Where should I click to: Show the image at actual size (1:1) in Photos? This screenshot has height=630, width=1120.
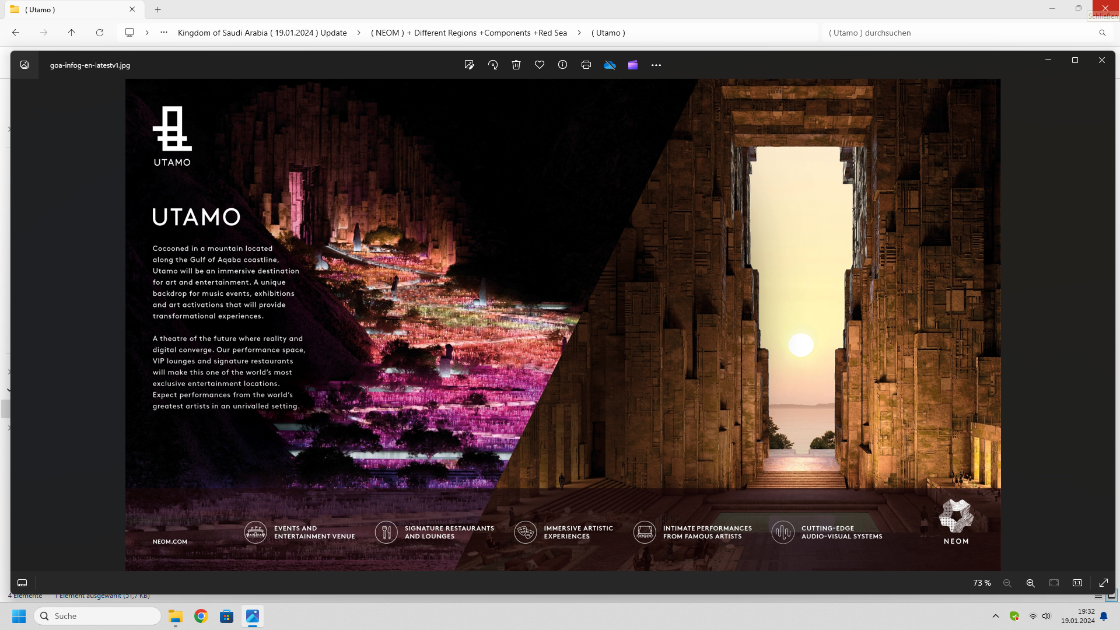click(x=1077, y=583)
